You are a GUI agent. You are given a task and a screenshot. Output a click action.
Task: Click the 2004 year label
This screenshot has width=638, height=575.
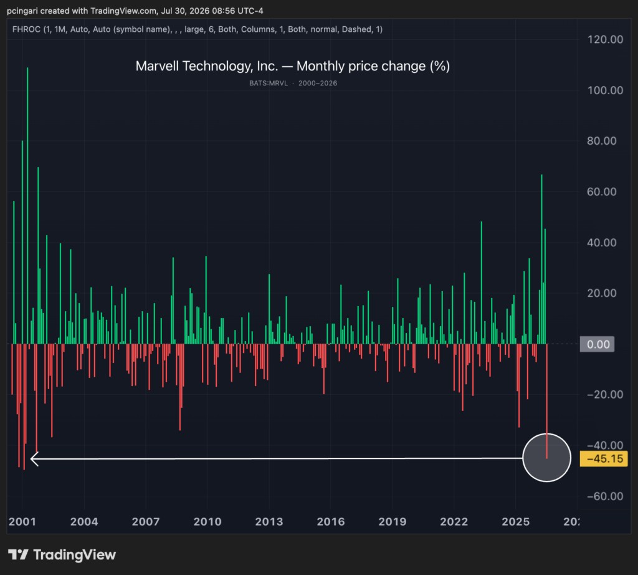tap(84, 521)
